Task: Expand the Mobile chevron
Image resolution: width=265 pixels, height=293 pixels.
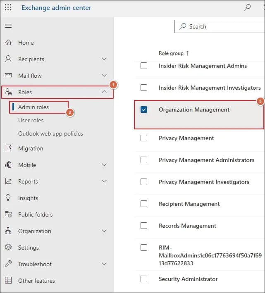Action: [104, 164]
